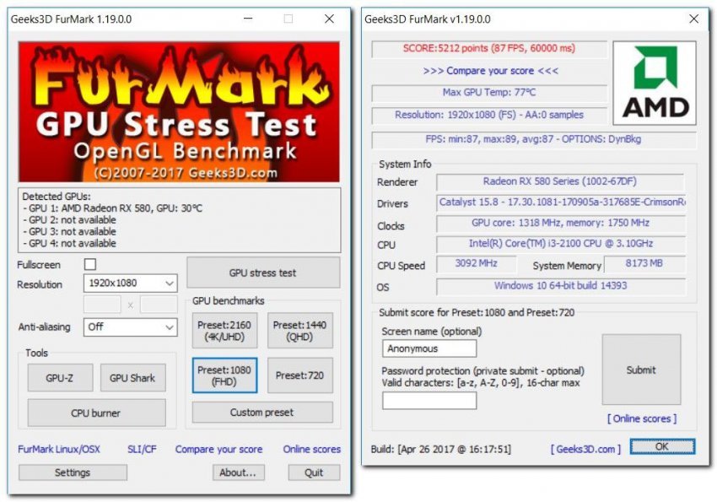Image resolution: width=717 pixels, height=502 pixels.
Task: Run the Preset:720 benchmark
Action: click(300, 375)
